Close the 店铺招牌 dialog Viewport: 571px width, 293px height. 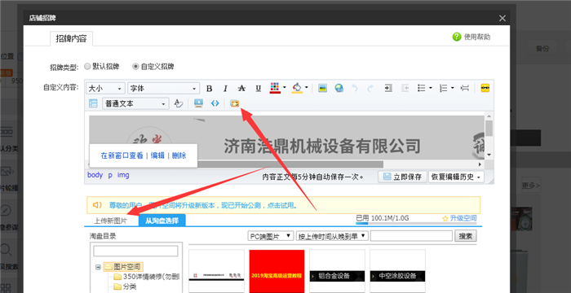502,18
